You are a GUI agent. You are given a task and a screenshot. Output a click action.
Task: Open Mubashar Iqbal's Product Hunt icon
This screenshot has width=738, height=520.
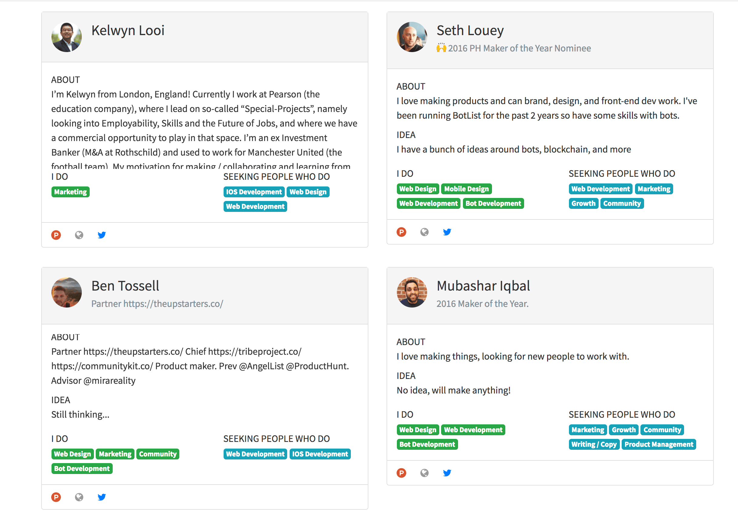coord(401,473)
